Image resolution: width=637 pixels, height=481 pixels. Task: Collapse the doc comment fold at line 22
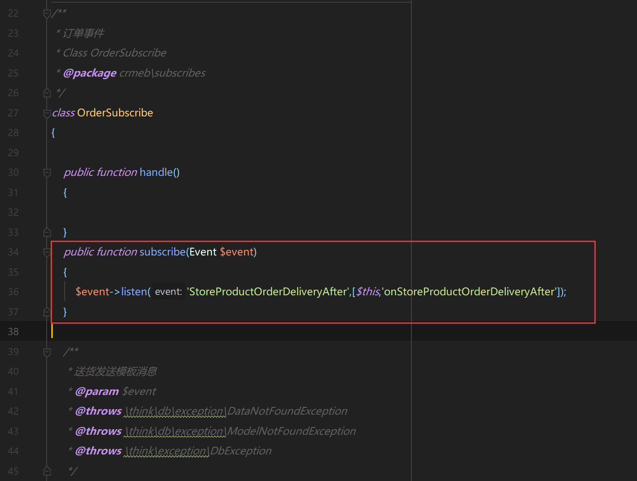(47, 14)
